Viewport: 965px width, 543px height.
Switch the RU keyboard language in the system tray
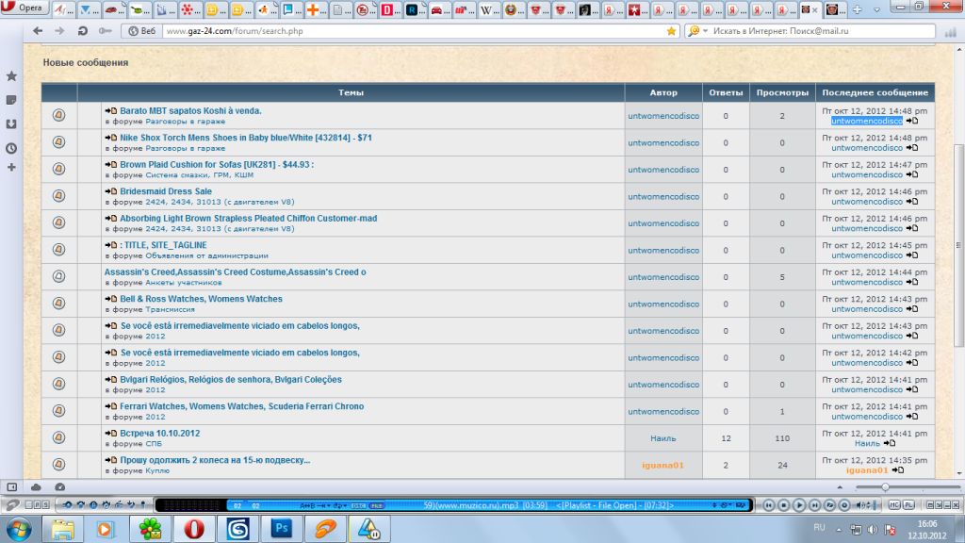(x=819, y=528)
